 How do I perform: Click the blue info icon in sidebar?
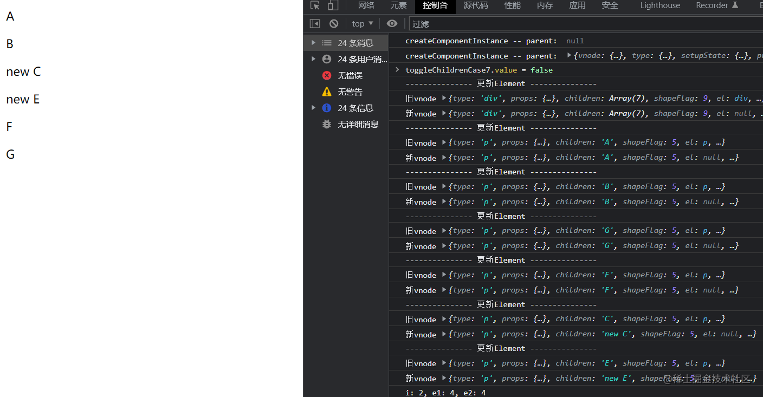[x=327, y=108]
